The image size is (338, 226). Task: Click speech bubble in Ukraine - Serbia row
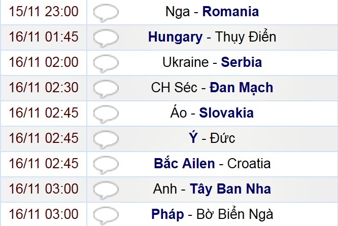click(x=107, y=63)
